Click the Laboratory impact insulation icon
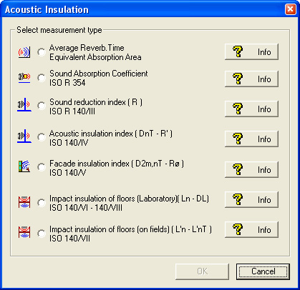Image resolution: width=300 pixels, height=290 pixels. [x=24, y=202]
